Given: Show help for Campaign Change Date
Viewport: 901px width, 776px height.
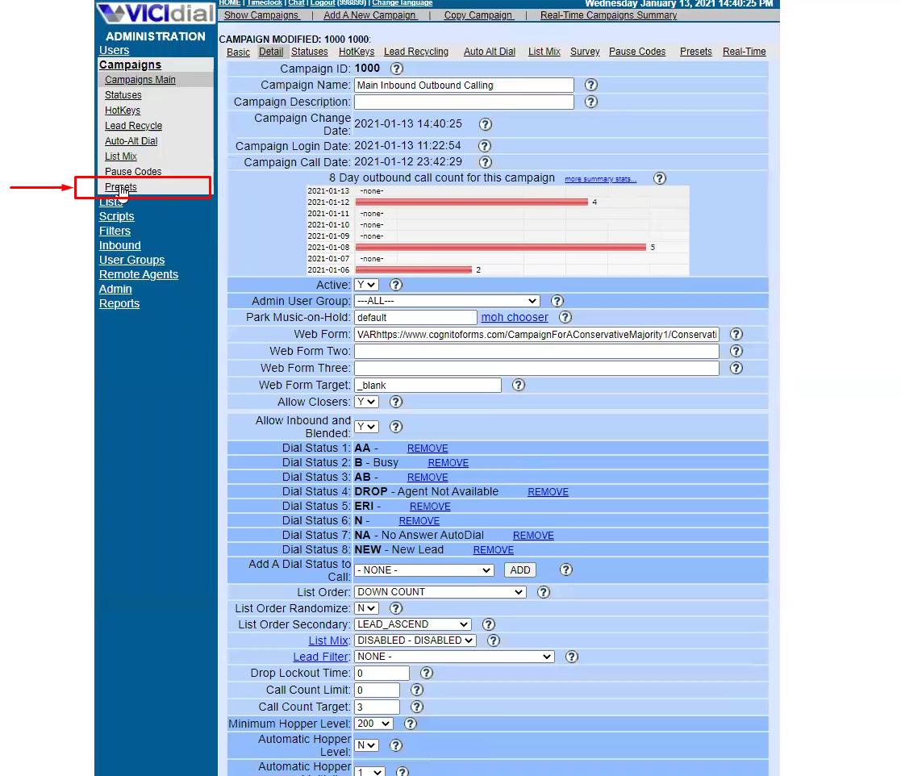Looking at the screenshot, I should 485,124.
